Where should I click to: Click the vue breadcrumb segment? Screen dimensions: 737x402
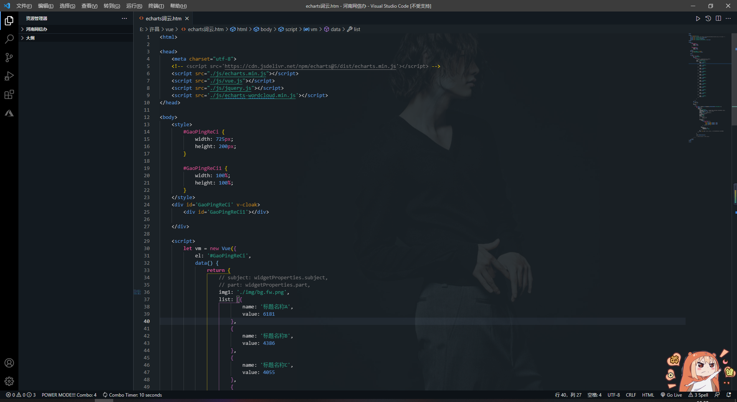[169, 29]
